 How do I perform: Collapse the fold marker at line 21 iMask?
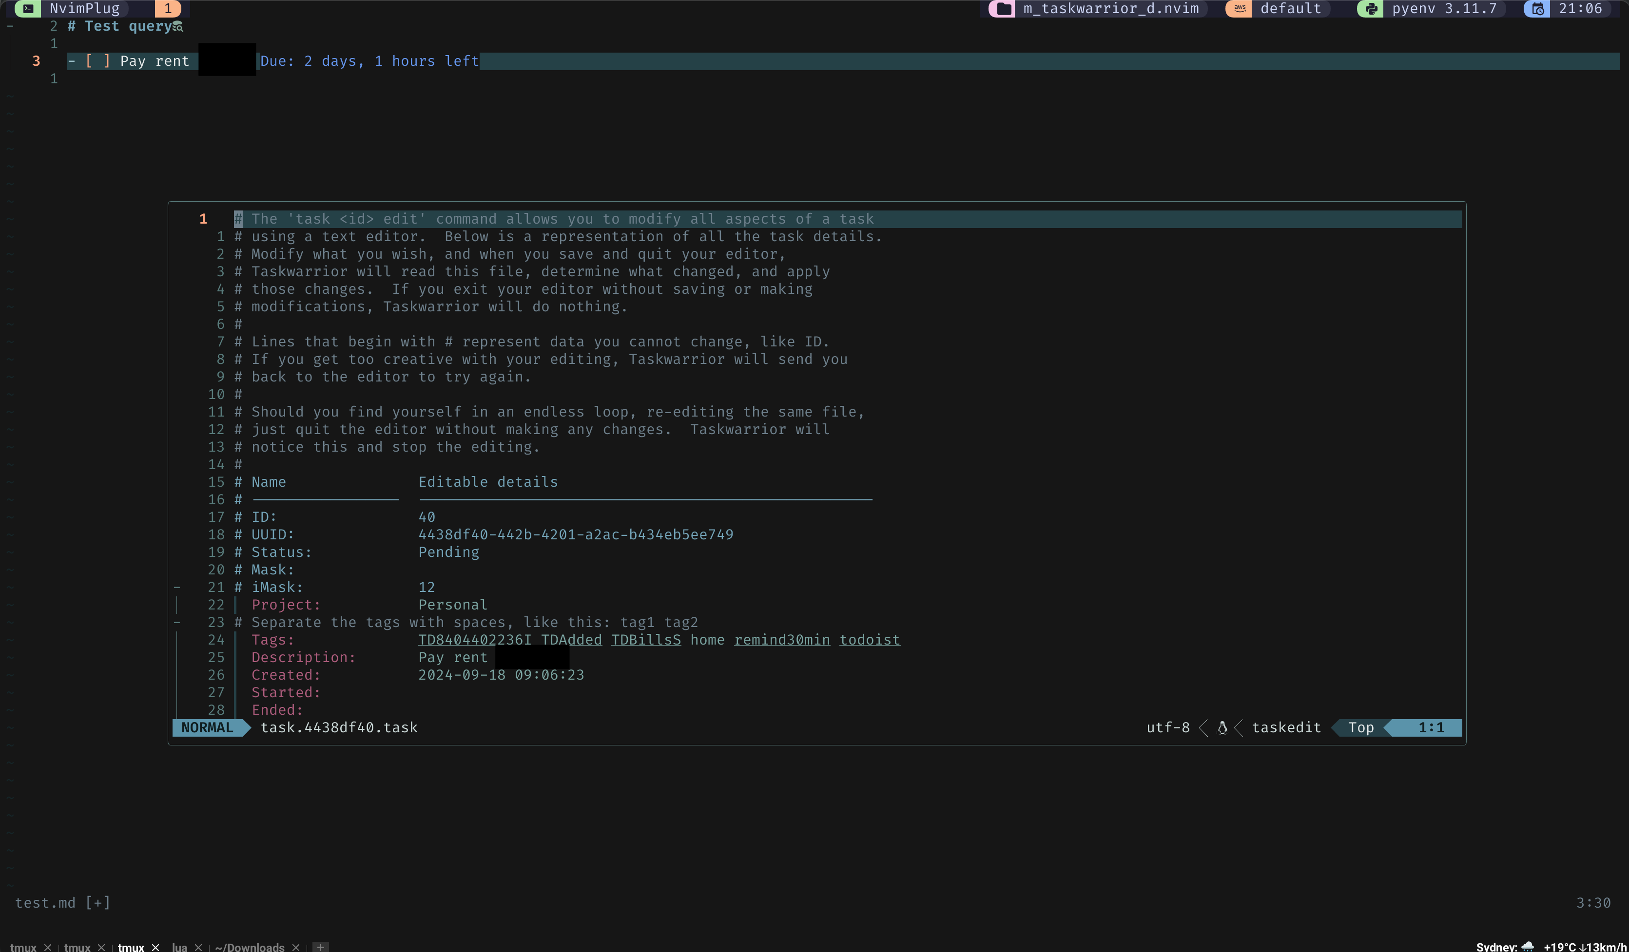pyautogui.click(x=176, y=587)
